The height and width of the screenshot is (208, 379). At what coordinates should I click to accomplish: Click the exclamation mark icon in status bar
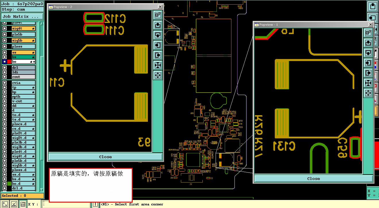tap(95, 204)
